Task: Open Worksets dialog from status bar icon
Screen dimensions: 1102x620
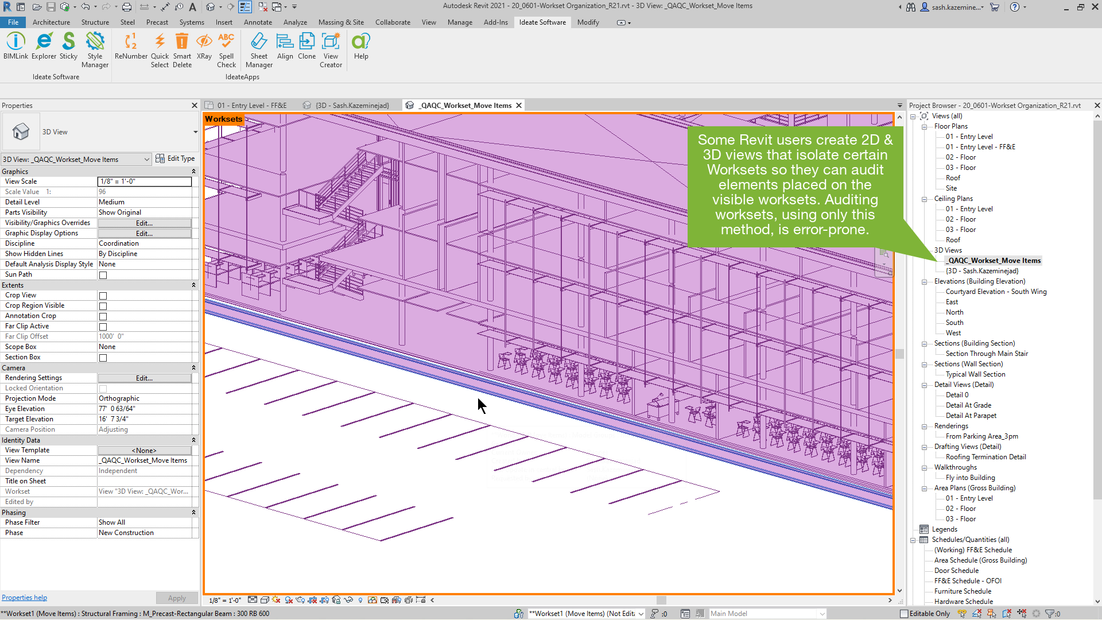Action: click(518, 613)
